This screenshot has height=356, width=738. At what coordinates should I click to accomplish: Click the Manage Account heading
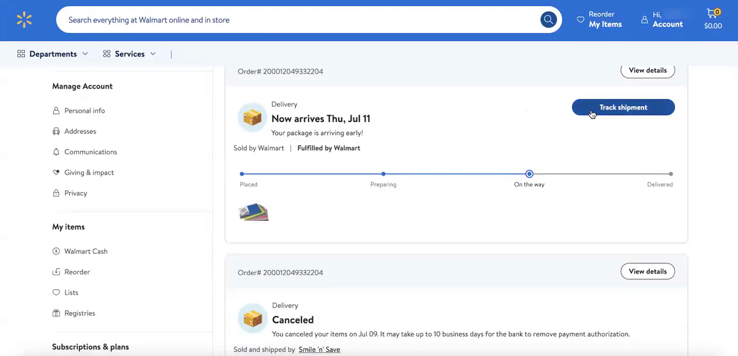click(82, 86)
